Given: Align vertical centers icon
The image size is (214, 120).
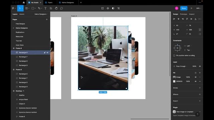Looking at the screenshot, I should click(191, 19).
